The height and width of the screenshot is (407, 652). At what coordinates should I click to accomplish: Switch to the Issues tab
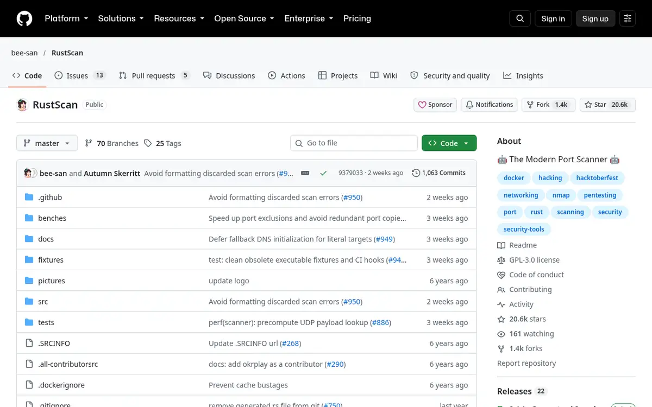coord(80,75)
